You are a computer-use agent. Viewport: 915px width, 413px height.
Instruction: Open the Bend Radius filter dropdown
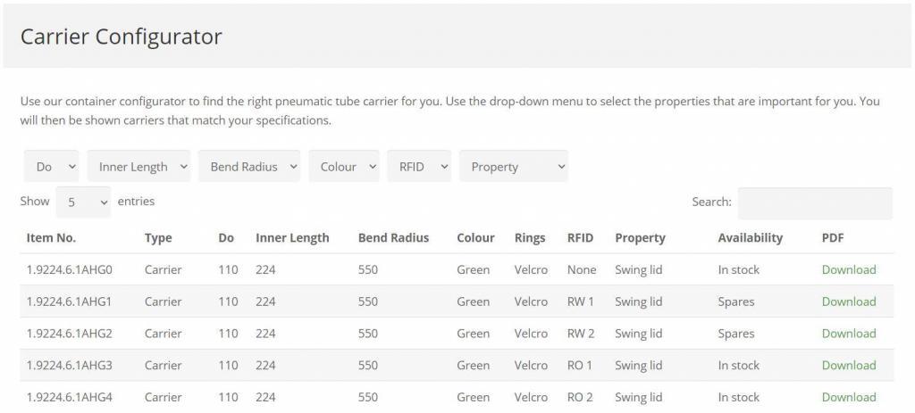249,167
